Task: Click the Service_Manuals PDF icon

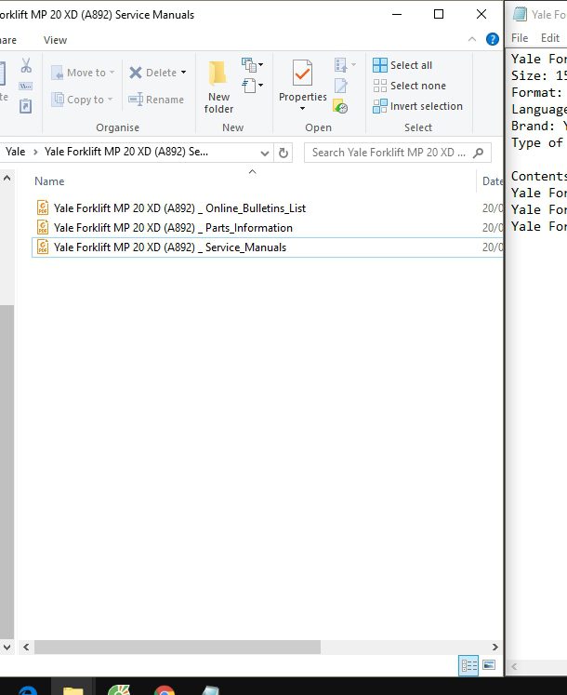Action: click(x=43, y=247)
